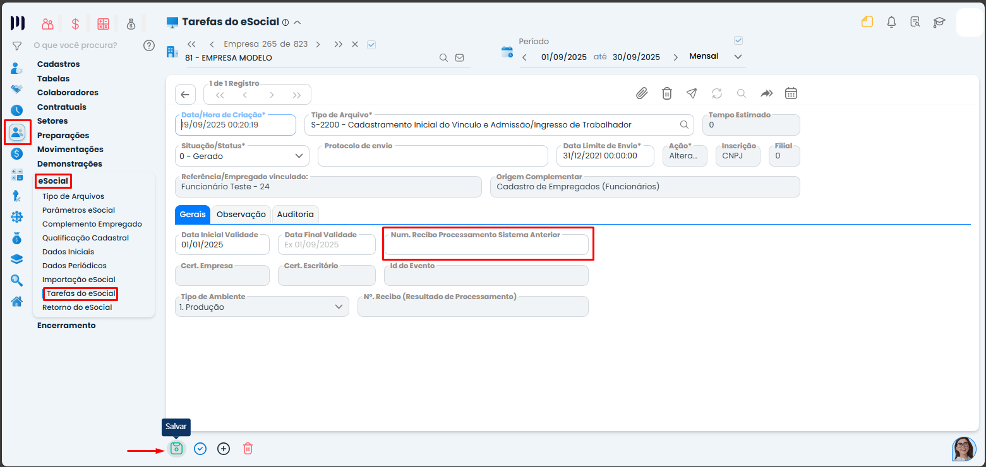Switch to the Auditoria tab
The width and height of the screenshot is (986, 467).
click(295, 215)
